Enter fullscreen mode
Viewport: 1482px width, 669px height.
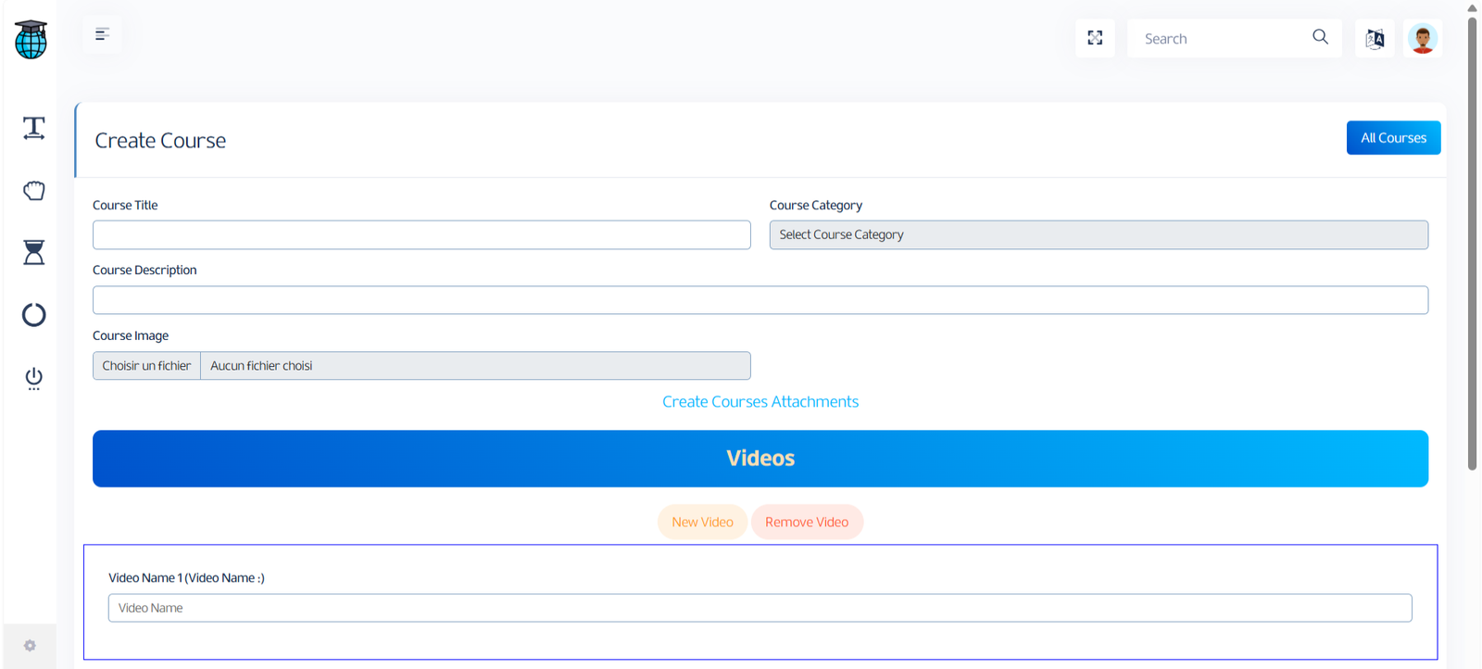(x=1095, y=38)
